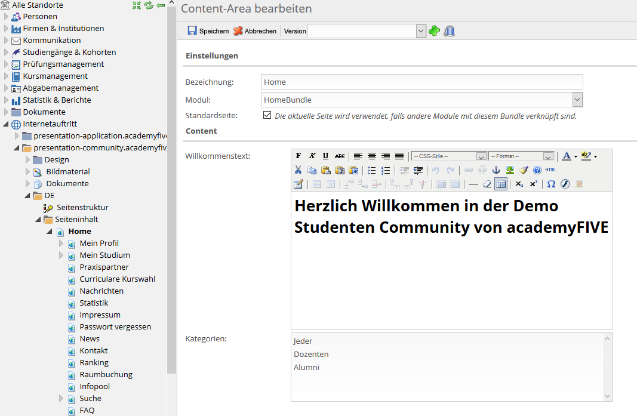Image resolution: width=637 pixels, height=416 pixels.
Task: Center-align text in editor
Action: (x=372, y=156)
